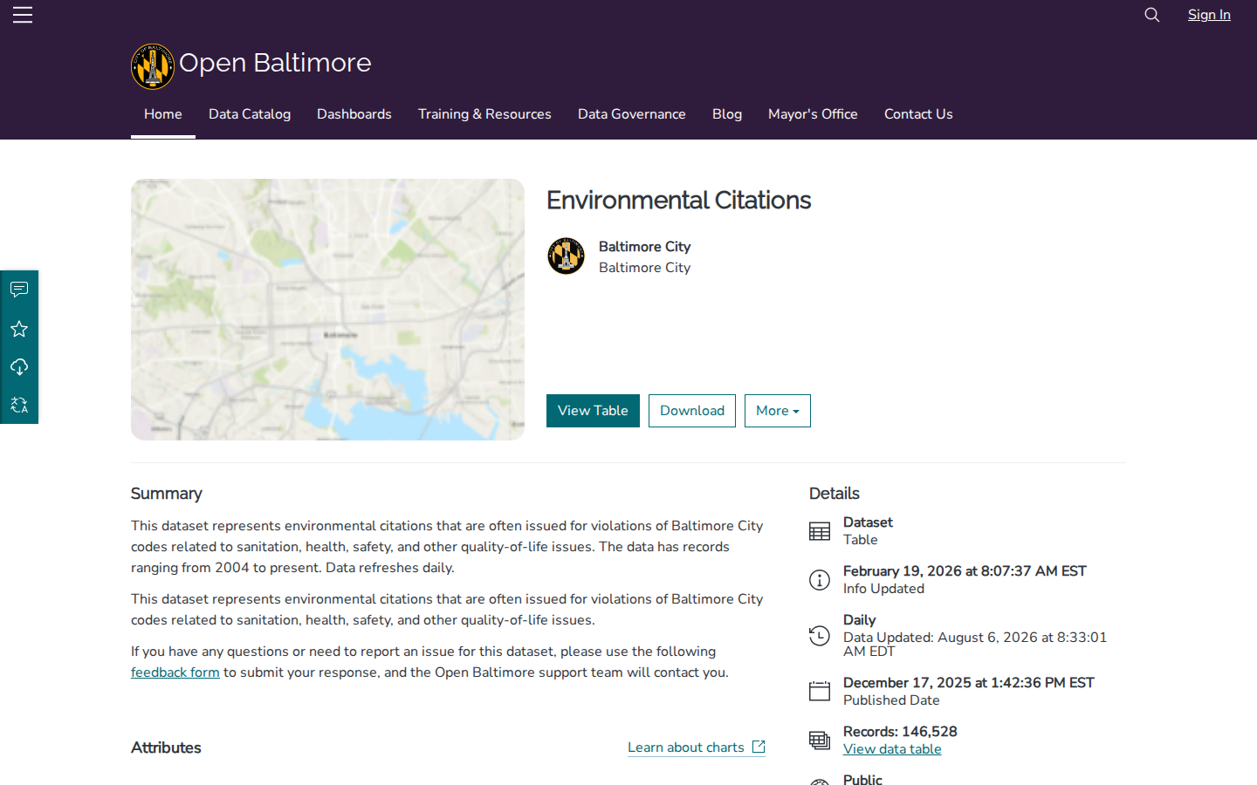Click the Environmental Citations heading

click(678, 201)
